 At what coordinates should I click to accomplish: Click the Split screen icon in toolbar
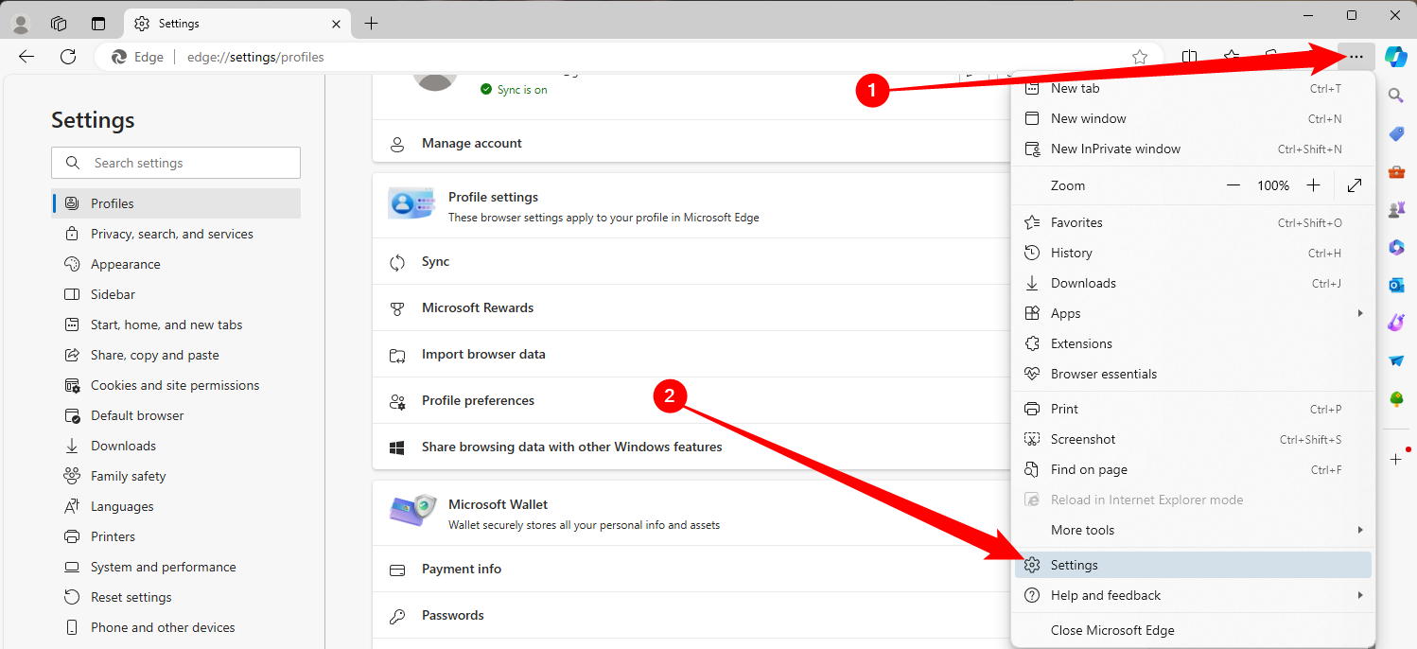(1189, 57)
